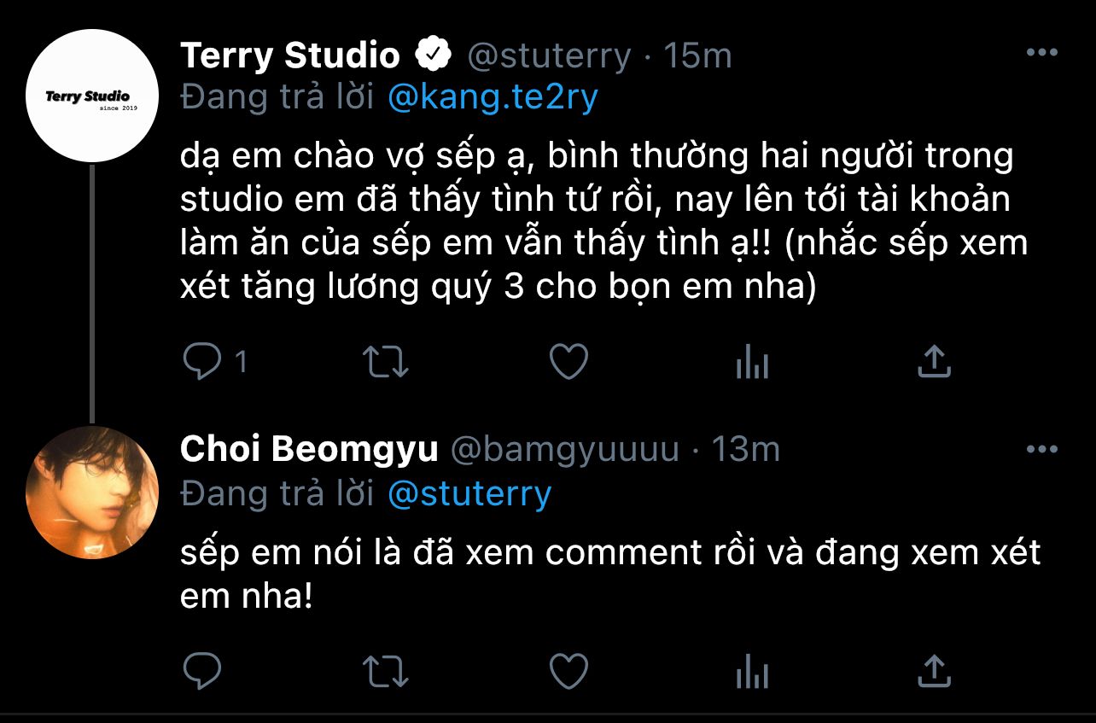Click the 15m timestamp on Terry Studio tweet
The width and height of the screenshot is (1096, 723).
(697, 56)
